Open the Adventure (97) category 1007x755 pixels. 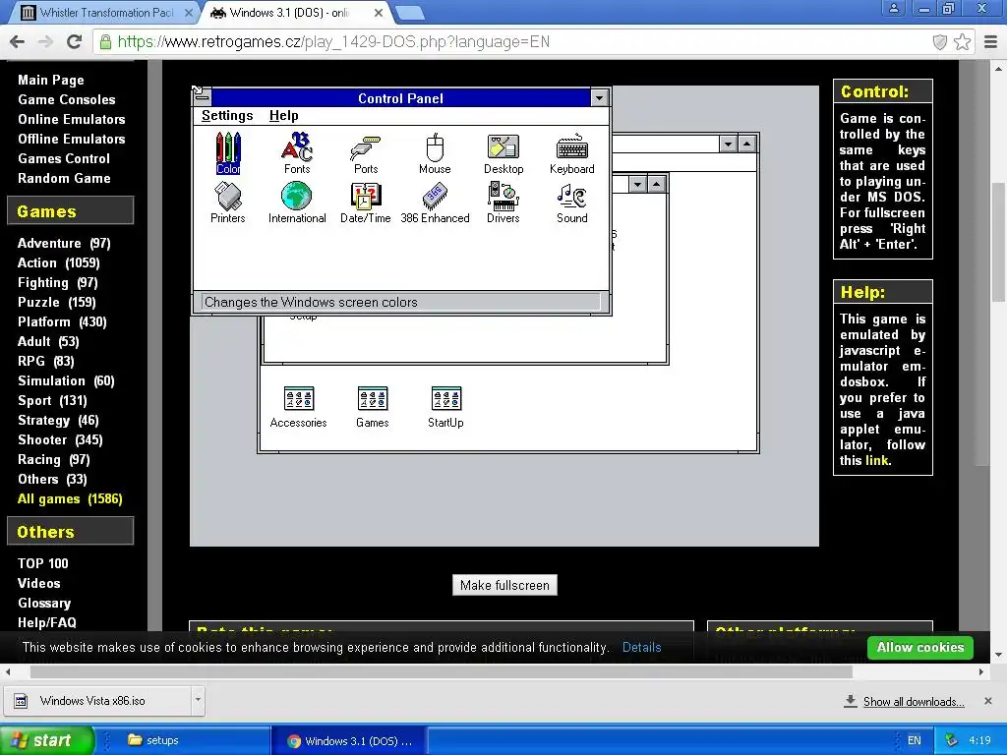pyautogui.click(x=64, y=244)
